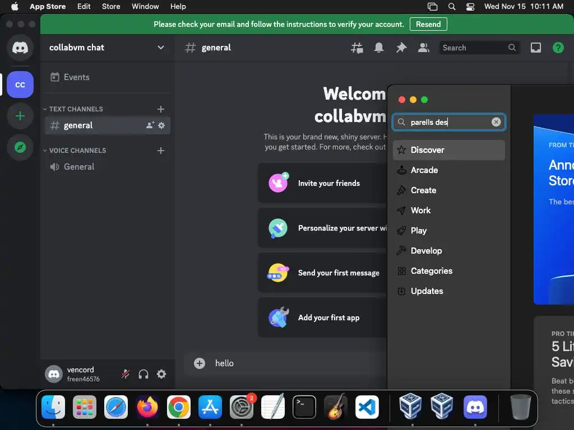Image resolution: width=574 pixels, height=430 pixels.
Task: Select Categories in App Store sidebar
Action: click(449, 271)
